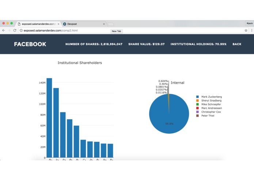Click the green maximize window button
The width and height of the screenshot is (254, 180).
point(11,23)
